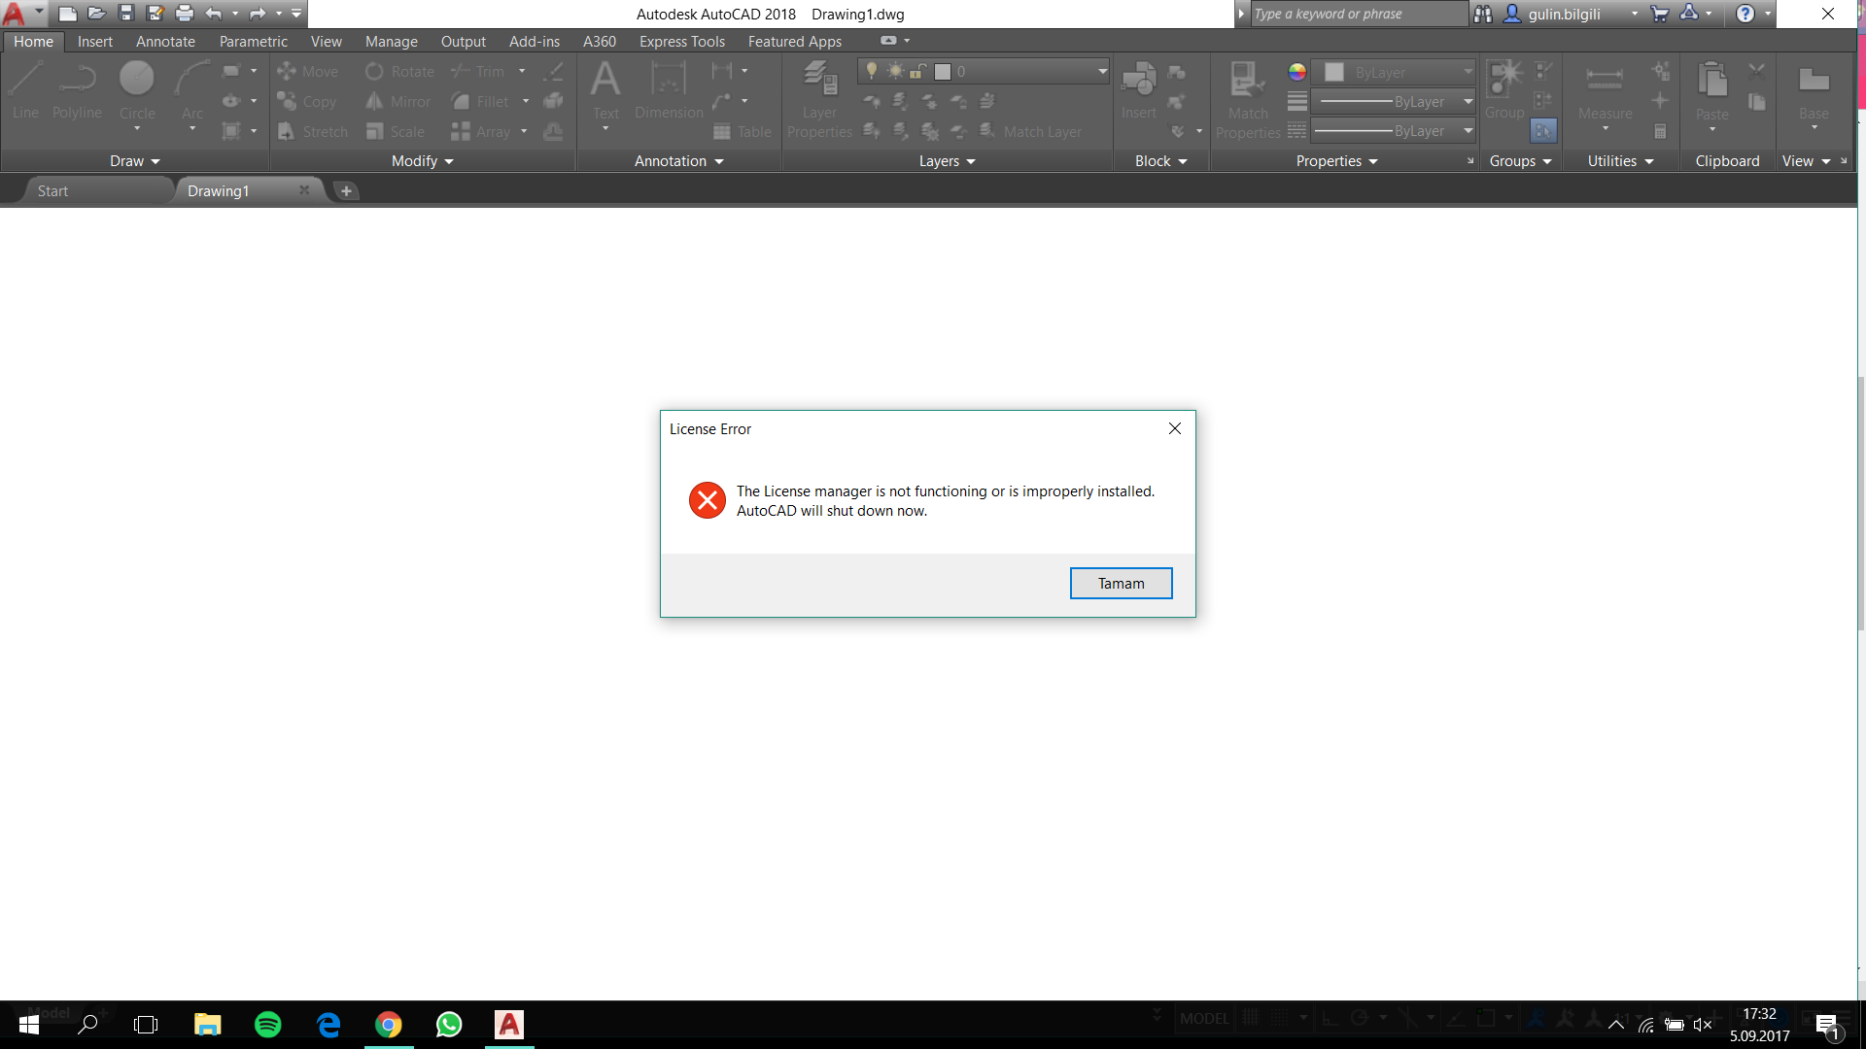Click Match Layer
The width and height of the screenshot is (1866, 1049).
[1030, 132]
